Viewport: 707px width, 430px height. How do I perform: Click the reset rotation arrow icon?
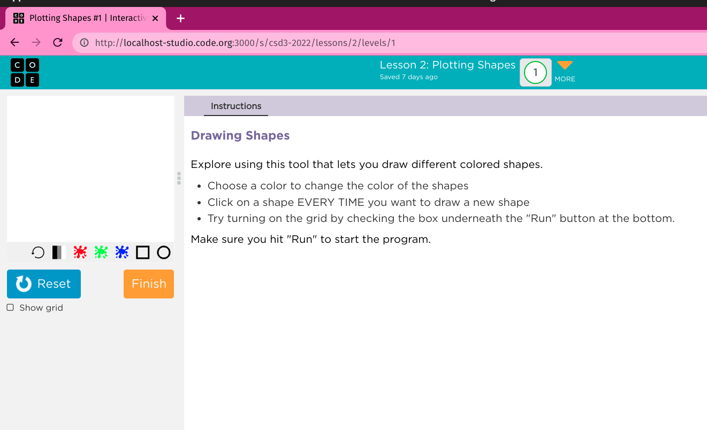pyautogui.click(x=37, y=252)
